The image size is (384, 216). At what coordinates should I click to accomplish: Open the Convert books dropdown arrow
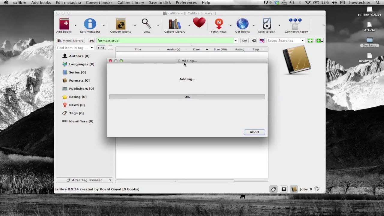[135, 25]
